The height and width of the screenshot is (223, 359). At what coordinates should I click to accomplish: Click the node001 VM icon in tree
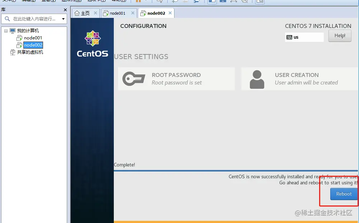pyautogui.click(x=19, y=38)
